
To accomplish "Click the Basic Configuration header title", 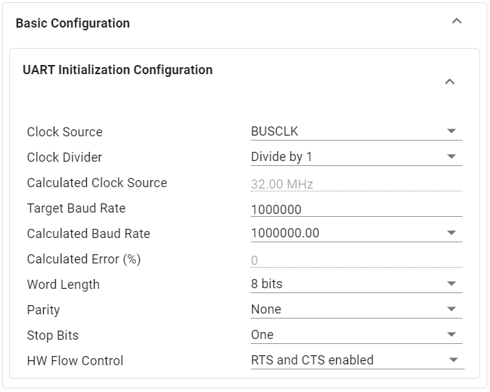I will [73, 23].
